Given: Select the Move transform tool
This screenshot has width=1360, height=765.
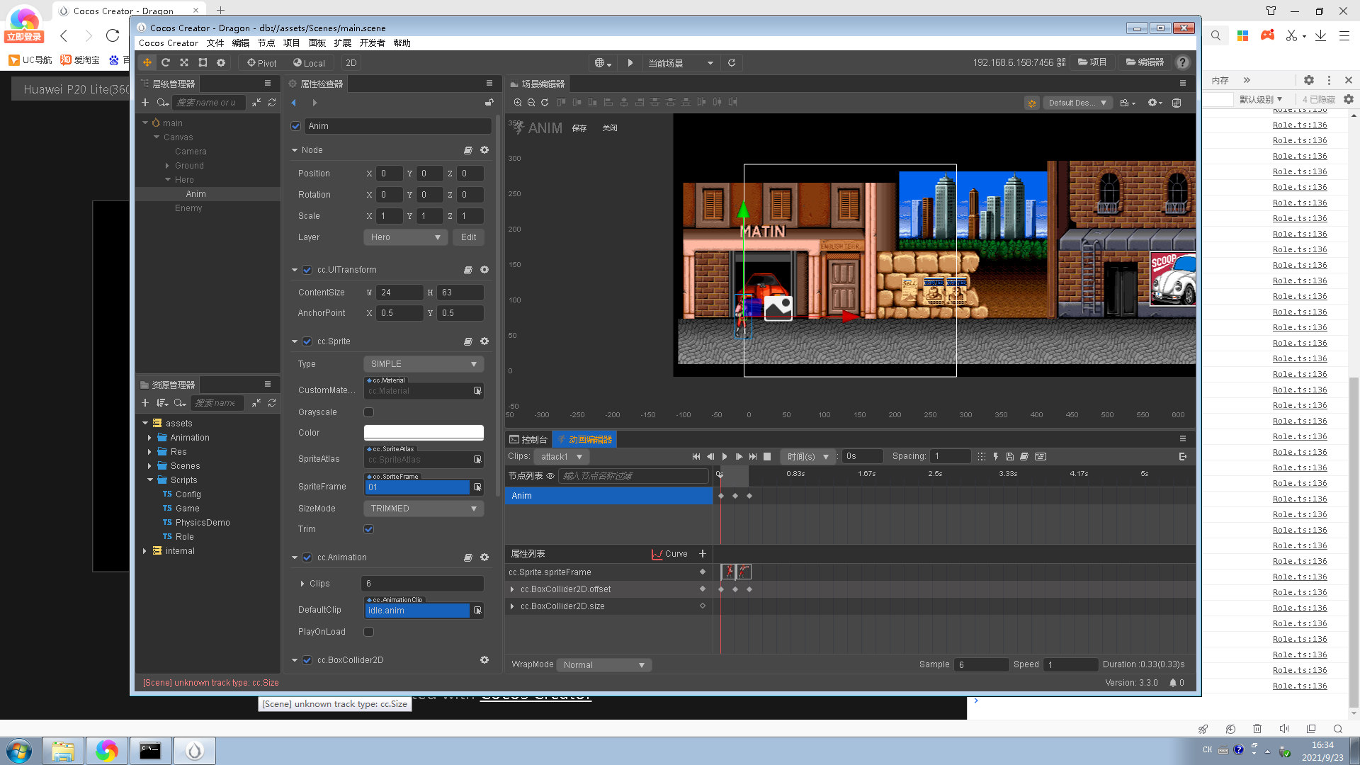Looking at the screenshot, I should (x=147, y=63).
